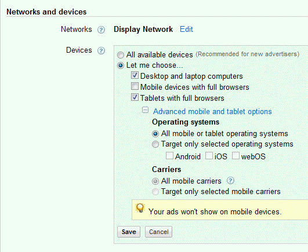The height and width of the screenshot is (252, 308).
Task: Click Edit link next to Display Network
Action: tap(186, 30)
